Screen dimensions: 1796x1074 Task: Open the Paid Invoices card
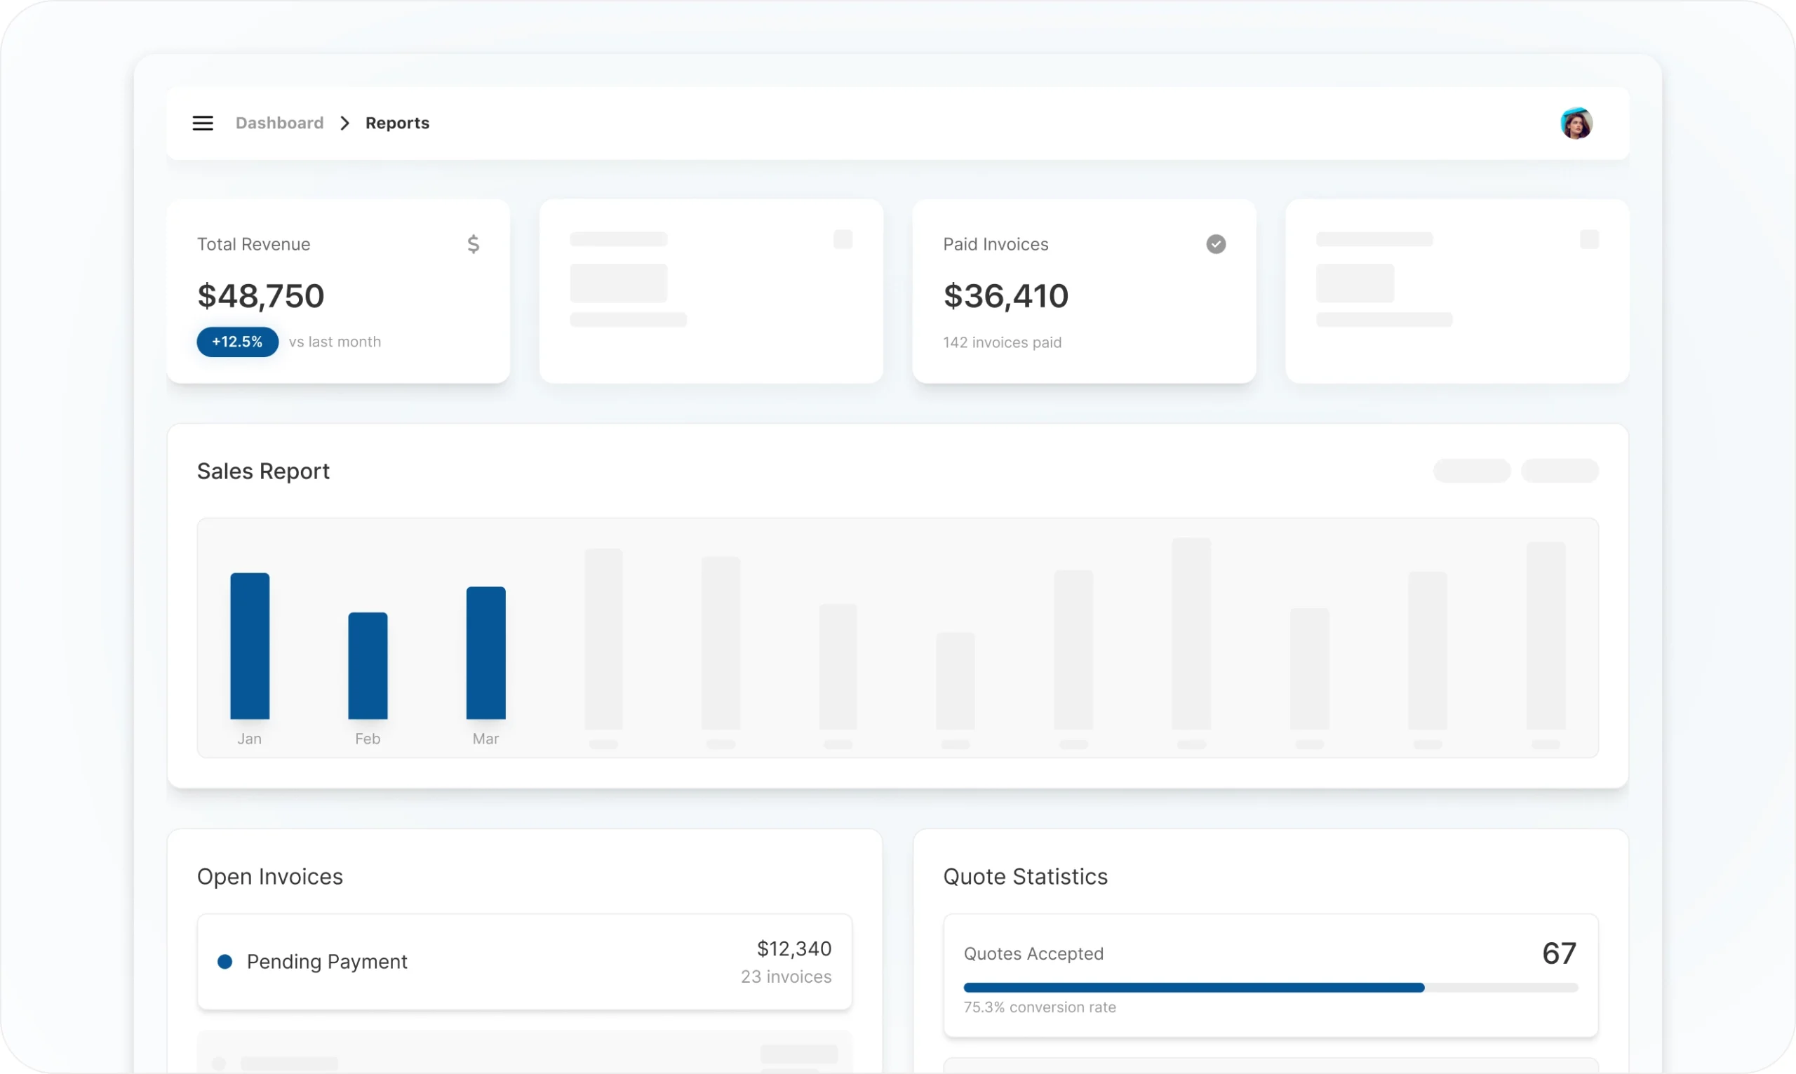point(1083,291)
